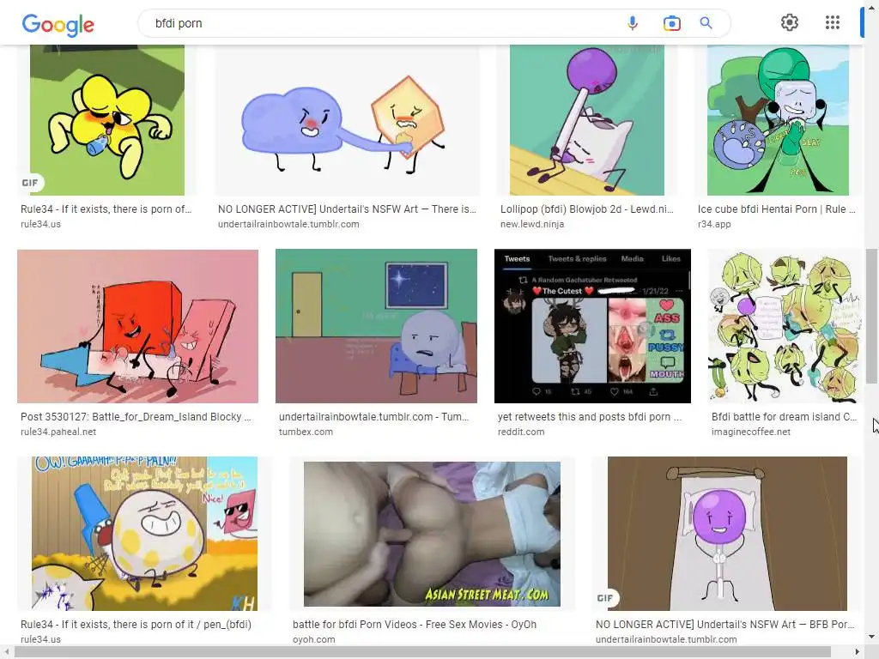Open the r34.app source link
Viewport: 879px width, 659px height.
point(714,224)
